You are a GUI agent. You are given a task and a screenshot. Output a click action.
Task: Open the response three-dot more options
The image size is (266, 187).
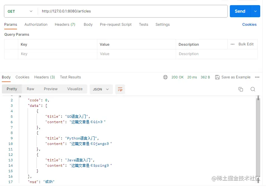pyautogui.click(x=257, y=77)
